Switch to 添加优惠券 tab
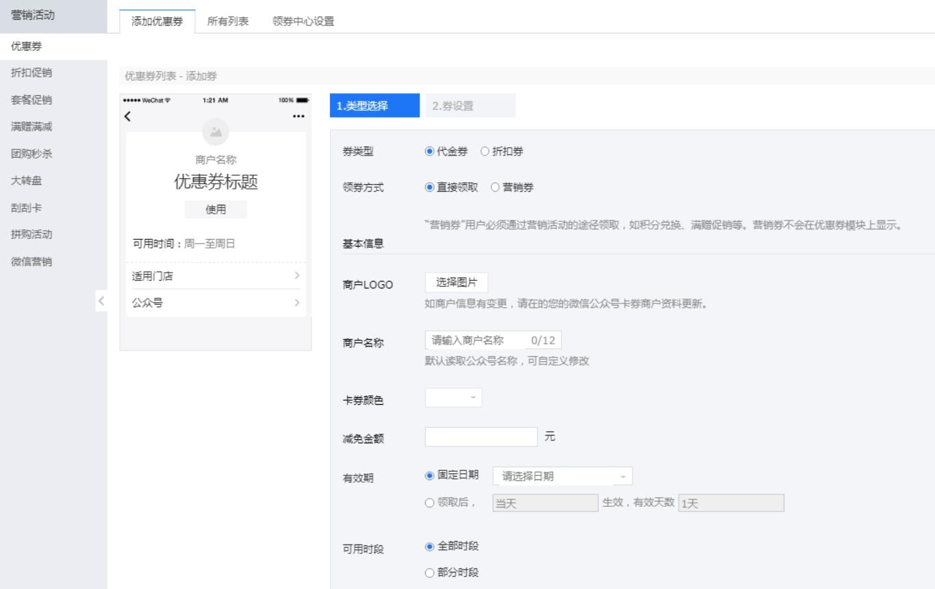This screenshot has height=589, width=935. pyautogui.click(x=157, y=21)
